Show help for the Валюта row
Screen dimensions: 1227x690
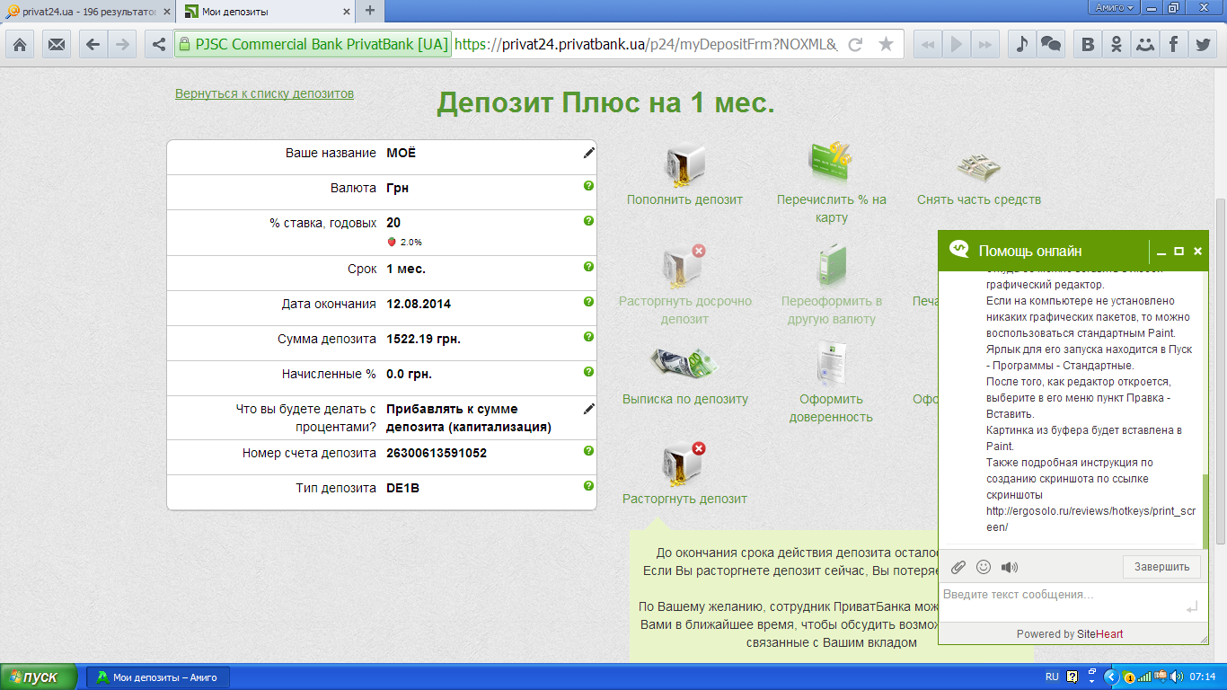(588, 186)
